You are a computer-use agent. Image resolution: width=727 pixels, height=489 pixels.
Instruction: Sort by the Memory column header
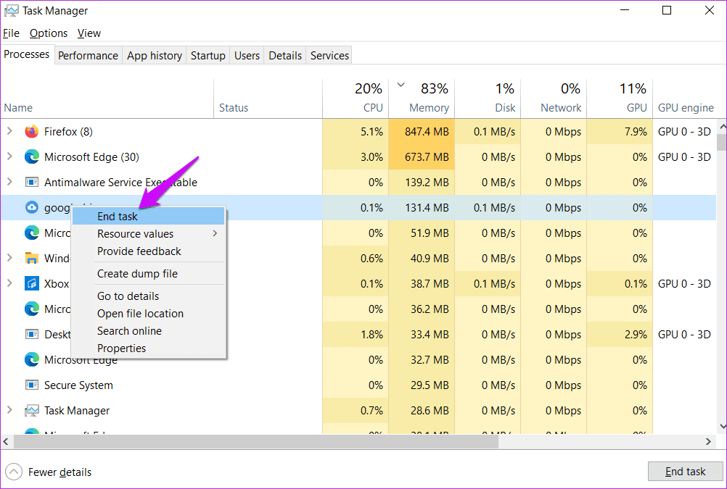tap(422, 99)
